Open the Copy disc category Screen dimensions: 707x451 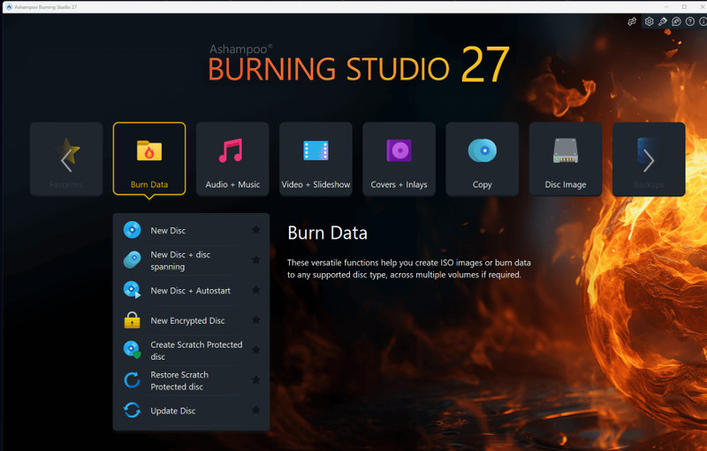pos(482,159)
